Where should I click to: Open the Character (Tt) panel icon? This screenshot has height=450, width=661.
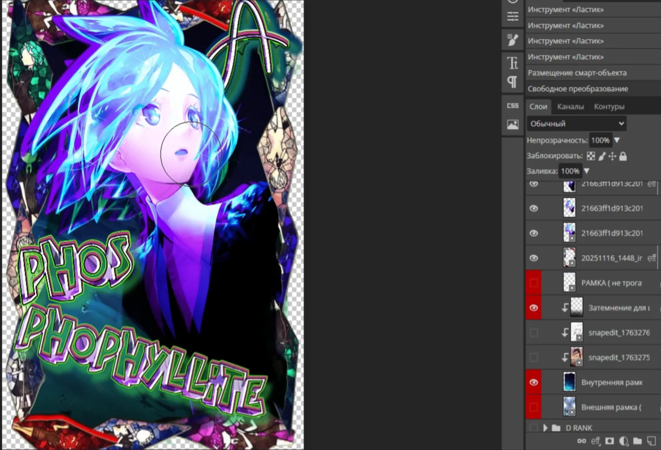(513, 63)
